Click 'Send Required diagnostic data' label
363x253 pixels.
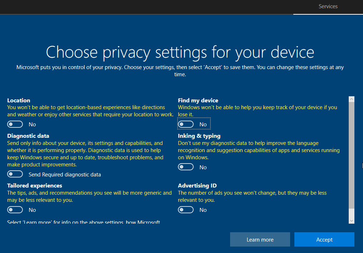pyautogui.click(x=65, y=175)
